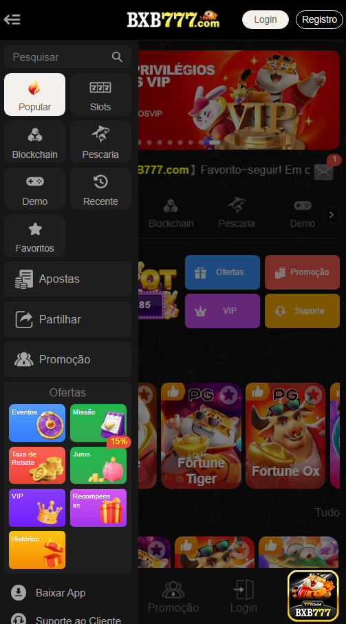The width and height of the screenshot is (346, 624).
Task: Open the Demo gamepad category
Action: point(34,189)
